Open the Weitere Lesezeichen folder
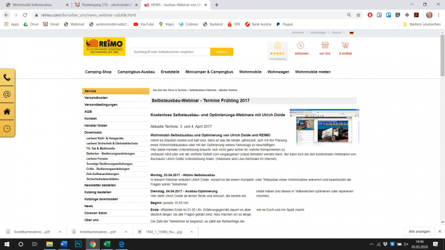The image size is (445, 250). click(x=422, y=24)
